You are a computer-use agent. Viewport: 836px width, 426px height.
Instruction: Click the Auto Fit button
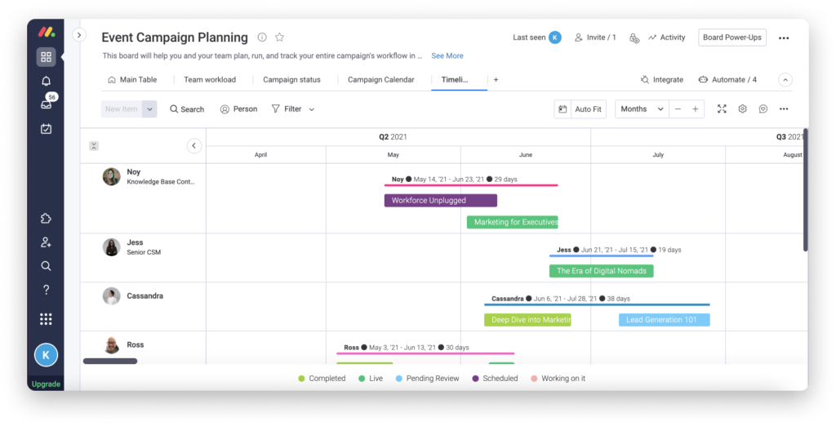click(580, 109)
